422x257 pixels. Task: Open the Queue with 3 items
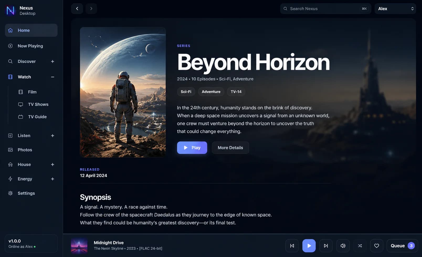402,246
